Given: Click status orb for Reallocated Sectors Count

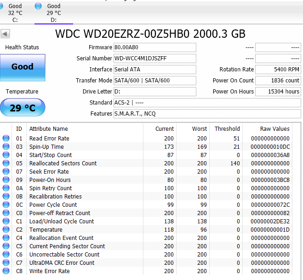Looking at the screenshot, I should point(6,163).
